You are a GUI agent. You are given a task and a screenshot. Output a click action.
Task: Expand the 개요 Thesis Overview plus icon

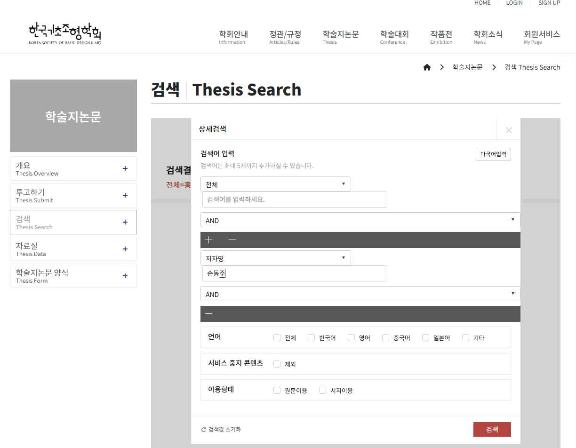pos(125,168)
